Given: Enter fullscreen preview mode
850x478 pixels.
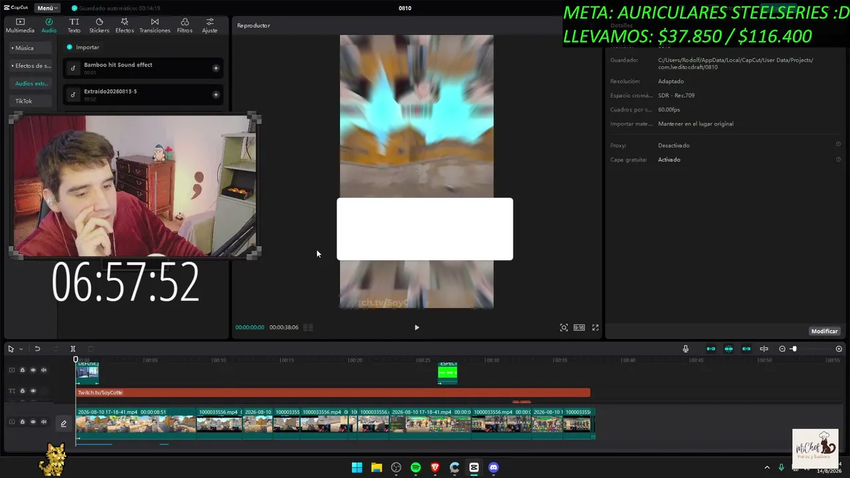Looking at the screenshot, I should click(595, 327).
